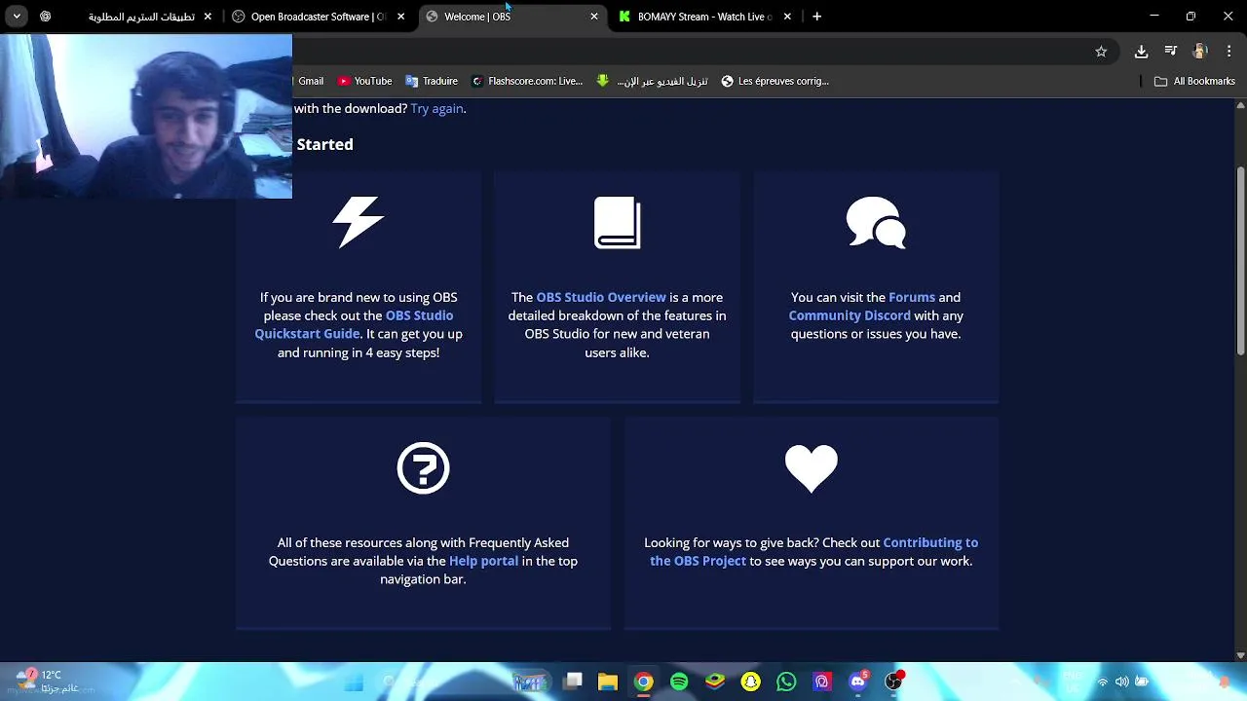The width and height of the screenshot is (1247, 701).
Task: Open the Community Discord link
Action: point(850,315)
